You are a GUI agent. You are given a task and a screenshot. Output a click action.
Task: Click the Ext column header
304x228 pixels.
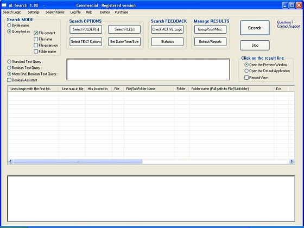click(281, 89)
